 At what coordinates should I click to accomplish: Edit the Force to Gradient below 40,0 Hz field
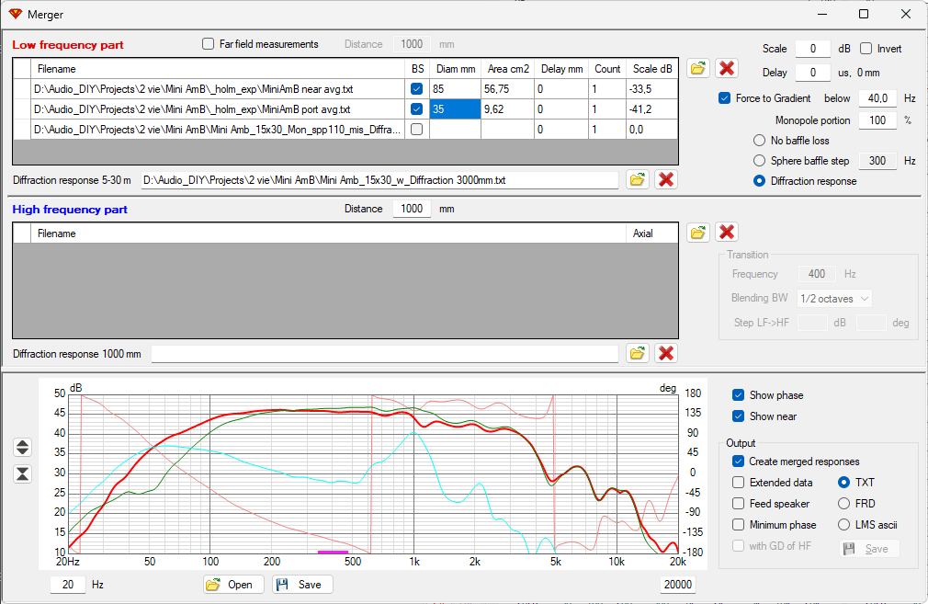(877, 98)
